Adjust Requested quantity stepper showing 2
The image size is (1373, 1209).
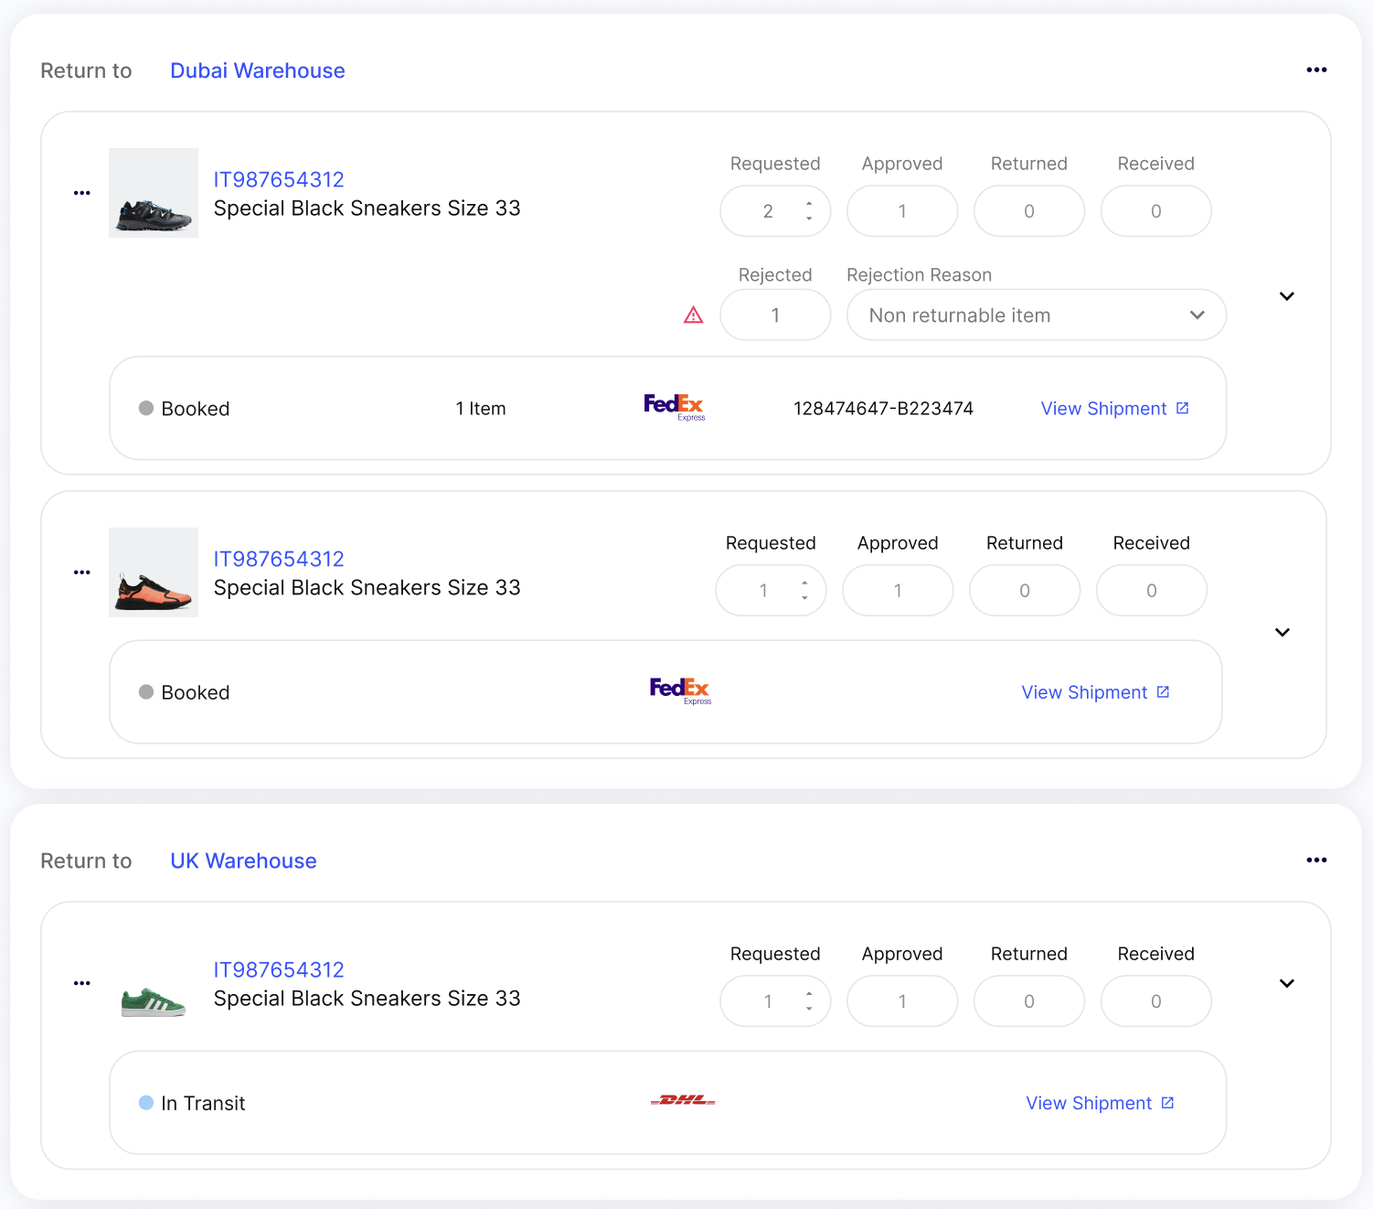click(x=809, y=211)
